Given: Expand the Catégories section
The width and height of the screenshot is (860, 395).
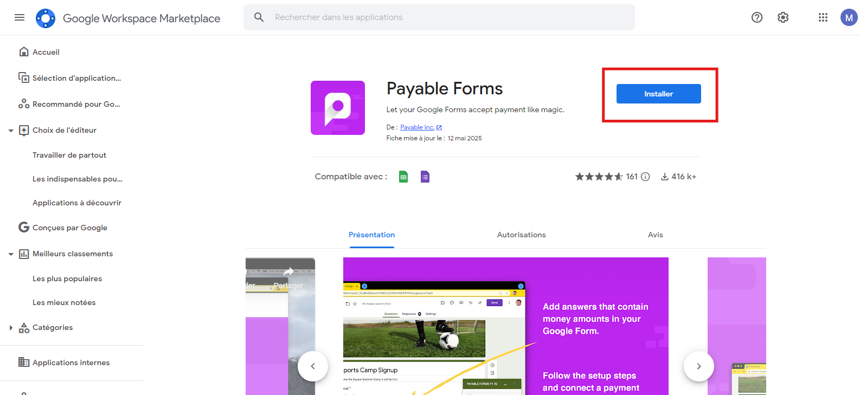Looking at the screenshot, I should tap(11, 327).
